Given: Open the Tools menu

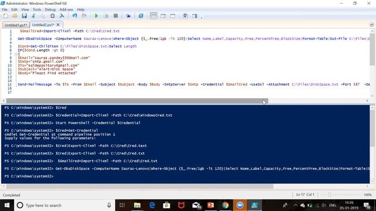Looking at the screenshot, I should pos(36,9).
